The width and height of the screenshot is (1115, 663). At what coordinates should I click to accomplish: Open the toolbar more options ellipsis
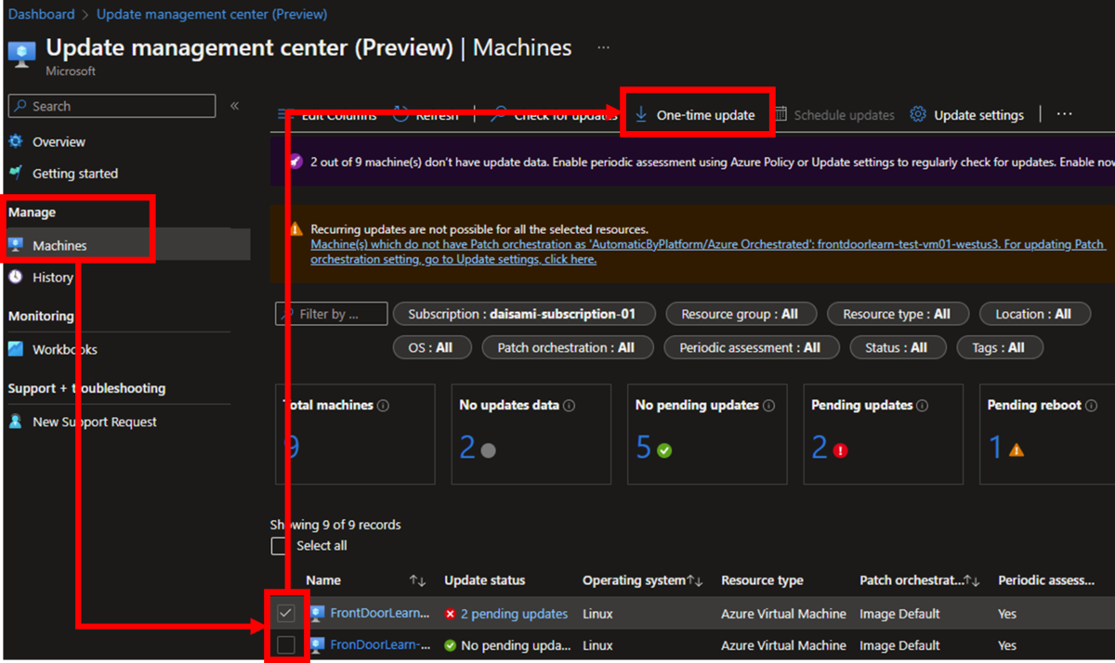pos(1065,114)
